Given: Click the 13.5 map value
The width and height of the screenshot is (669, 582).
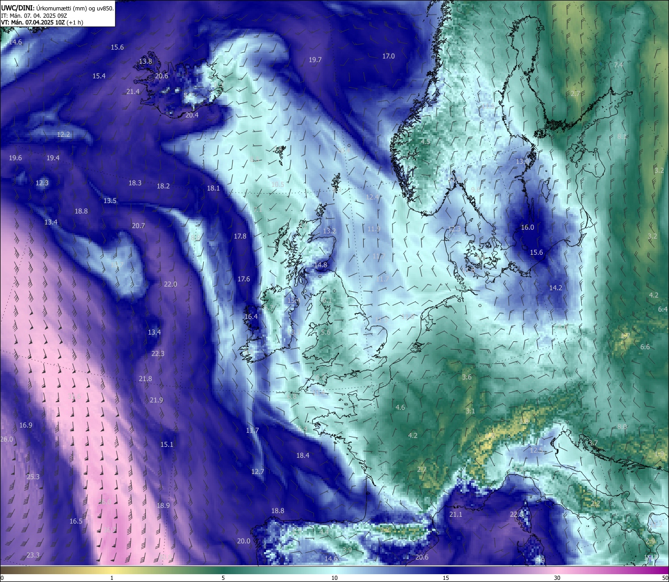Looking at the screenshot, I should [x=110, y=201].
